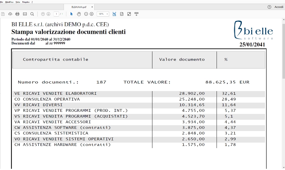Image resolution: width=285 pixels, height=170 pixels.
Task: Fit a full page in the window
Action: pyautogui.click(x=122, y=14)
